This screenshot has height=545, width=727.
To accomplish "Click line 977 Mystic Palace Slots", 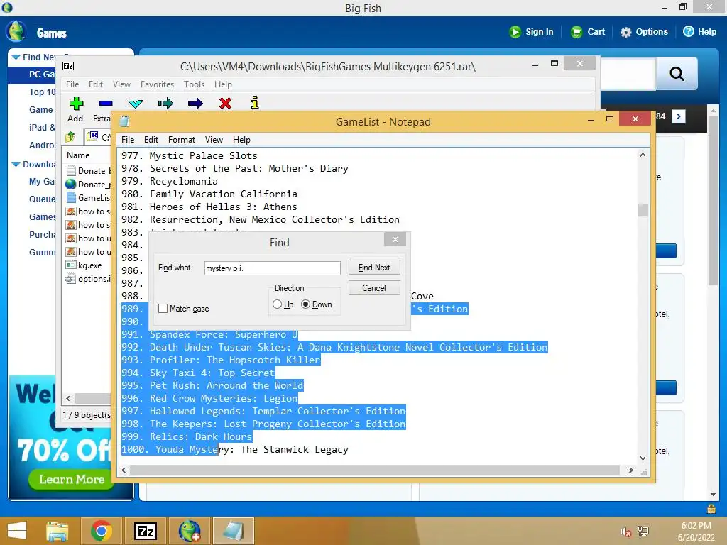I will pyautogui.click(x=189, y=155).
